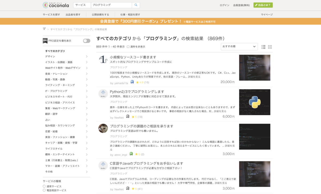The image size is (321, 194).
Task: Go to マイページ
Action: point(267,15)
